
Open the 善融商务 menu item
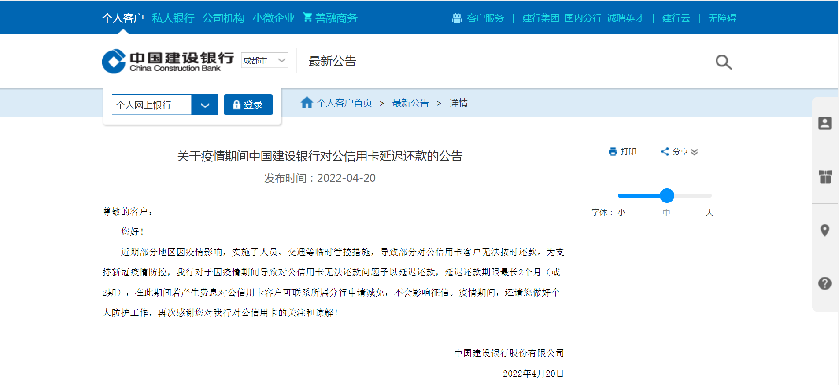[x=336, y=18]
